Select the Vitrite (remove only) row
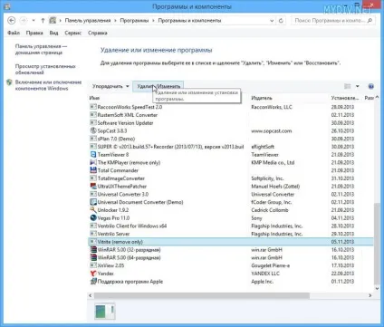The image size is (384, 327). [x=231, y=242]
